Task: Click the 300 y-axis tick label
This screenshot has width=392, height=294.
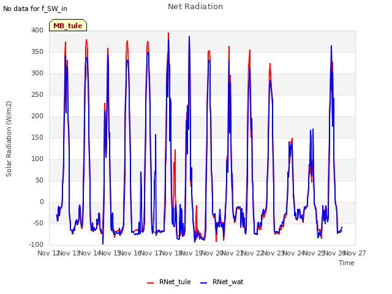Action: coord(37,73)
